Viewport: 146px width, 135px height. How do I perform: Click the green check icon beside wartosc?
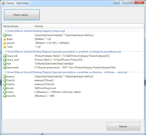tap(5, 76)
